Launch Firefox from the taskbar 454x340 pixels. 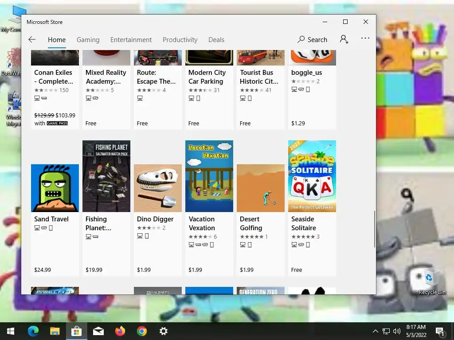click(120, 331)
